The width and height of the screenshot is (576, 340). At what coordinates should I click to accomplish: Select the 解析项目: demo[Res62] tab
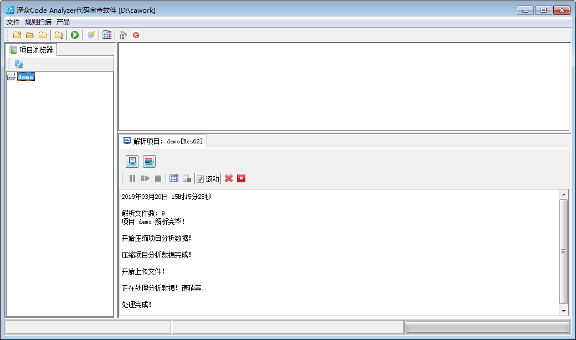(x=163, y=141)
